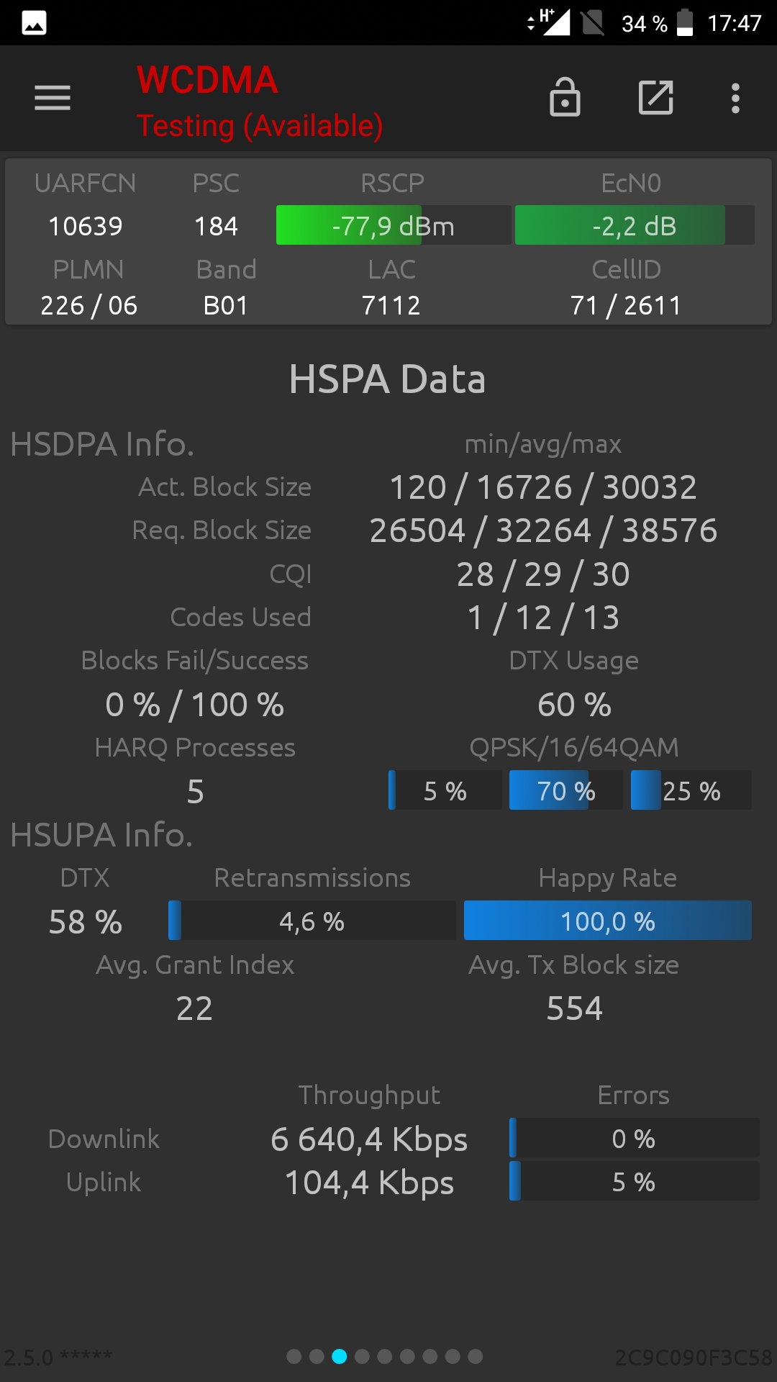Tap the 16QAM 70 % modulation bar

coord(565,790)
